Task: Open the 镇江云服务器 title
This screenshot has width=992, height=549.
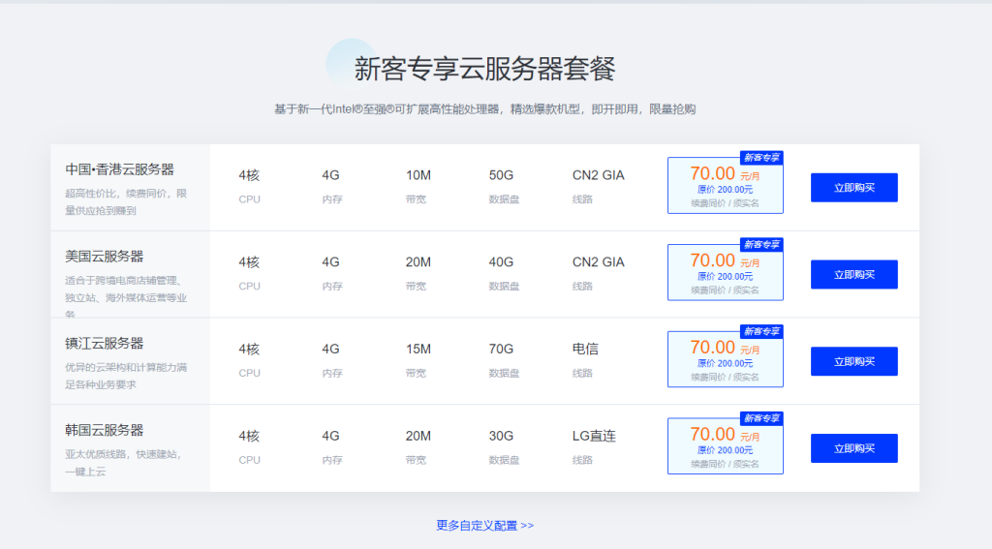Action: tap(105, 344)
